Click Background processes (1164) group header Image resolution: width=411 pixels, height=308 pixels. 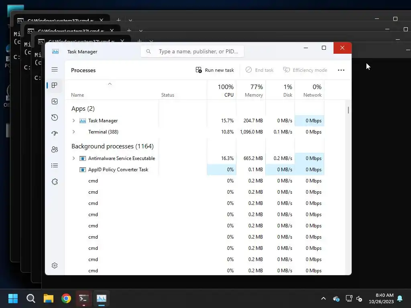click(113, 146)
